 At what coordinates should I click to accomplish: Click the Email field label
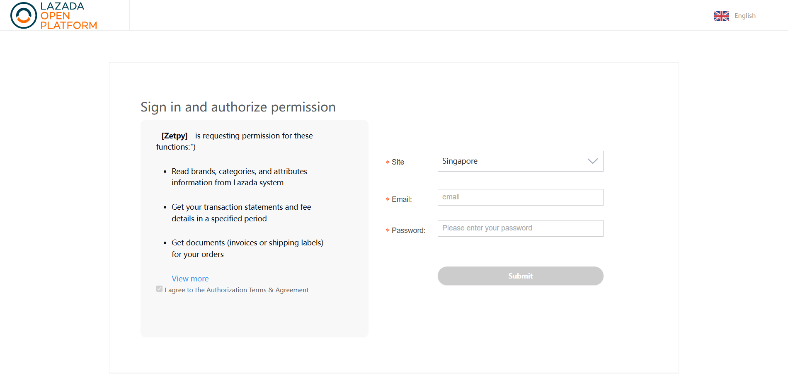(402, 199)
